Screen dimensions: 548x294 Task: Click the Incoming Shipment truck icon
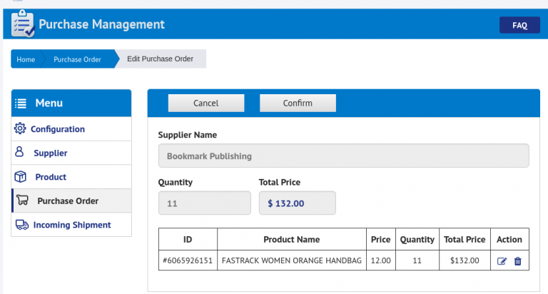tap(22, 225)
